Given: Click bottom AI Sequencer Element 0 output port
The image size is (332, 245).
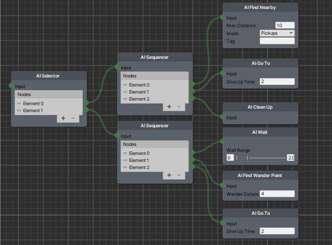Looking at the screenshot, I should click(x=192, y=152).
